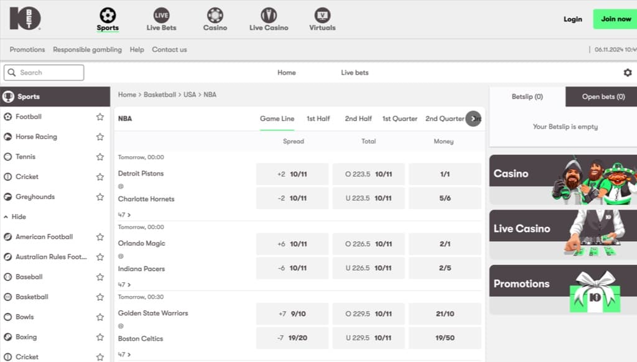
Task: Open Responsible gambling link
Action: 87,50
